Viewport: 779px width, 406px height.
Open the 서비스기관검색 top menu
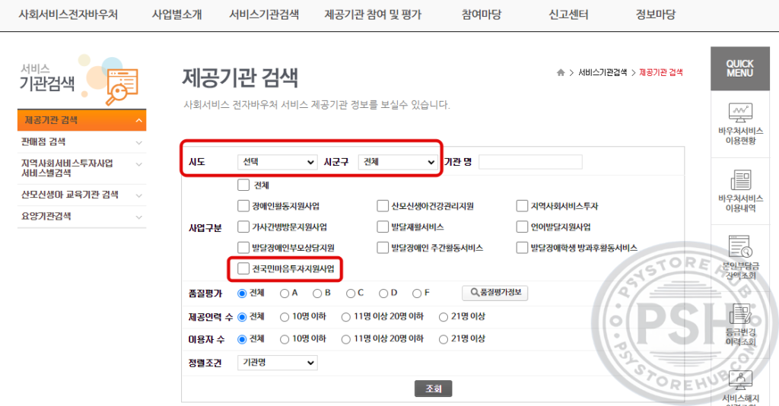pyautogui.click(x=263, y=15)
